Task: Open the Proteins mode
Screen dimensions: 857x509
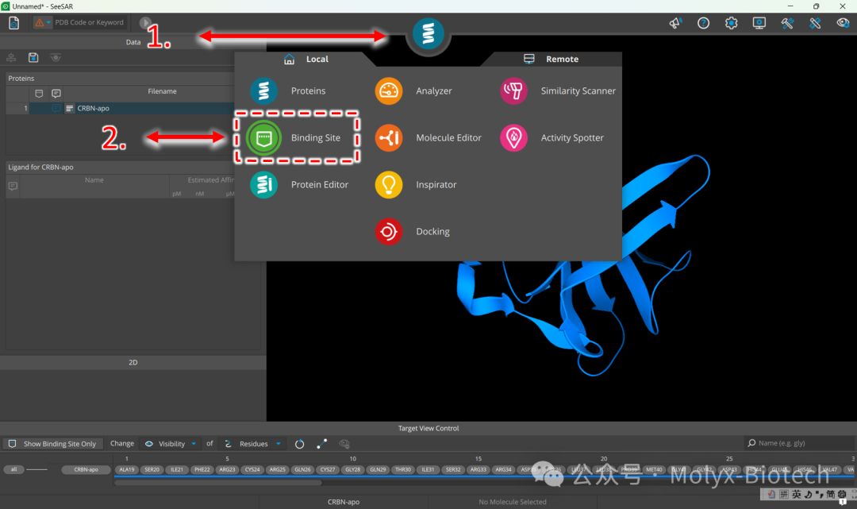Action: [x=288, y=91]
